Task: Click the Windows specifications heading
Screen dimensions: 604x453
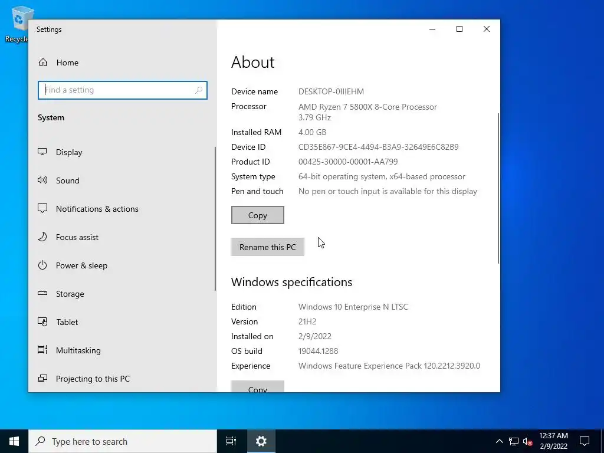Action: (x=291, y=282)
